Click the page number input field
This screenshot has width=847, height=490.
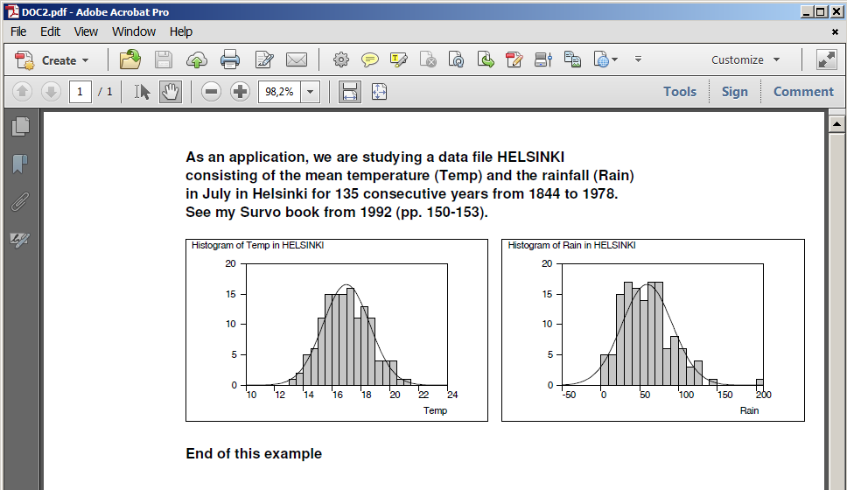[80, 92]
